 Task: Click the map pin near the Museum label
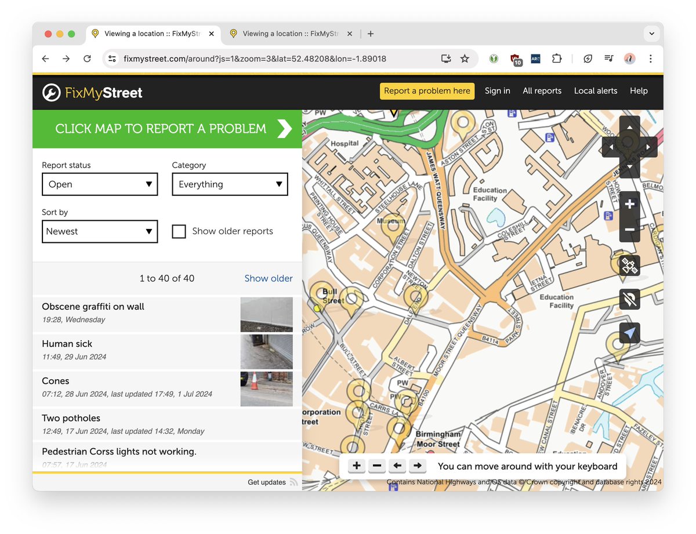(x=393, y=228)
